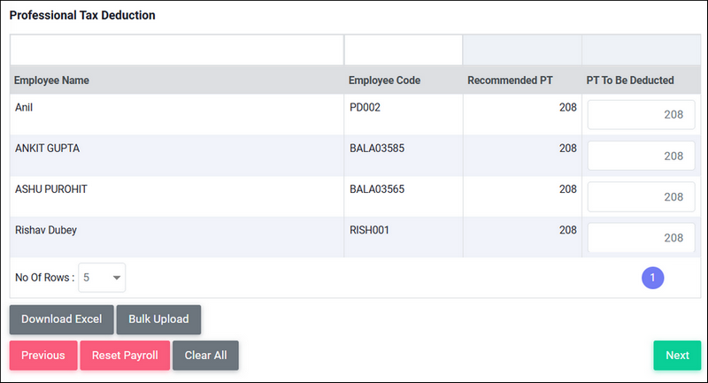This screenshot has height=383, width=708.
Task: Sort by PT To Be Deducted header
Action: click(x=630, y=80)
